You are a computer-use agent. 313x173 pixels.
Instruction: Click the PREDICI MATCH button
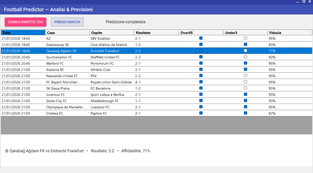click(x=67, y=22)
